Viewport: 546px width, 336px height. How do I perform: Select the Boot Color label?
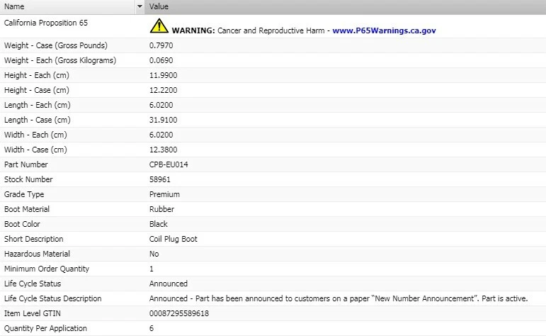click(x=22, y=225)
